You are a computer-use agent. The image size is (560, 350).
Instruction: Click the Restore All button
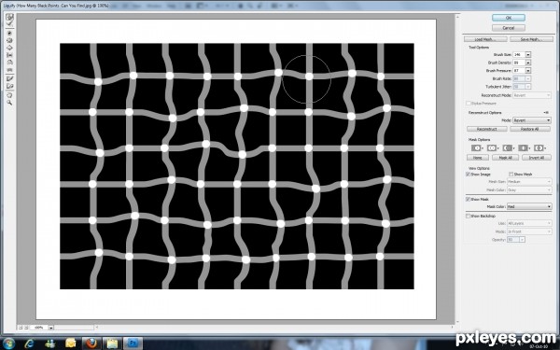click(x=530, y=129)
